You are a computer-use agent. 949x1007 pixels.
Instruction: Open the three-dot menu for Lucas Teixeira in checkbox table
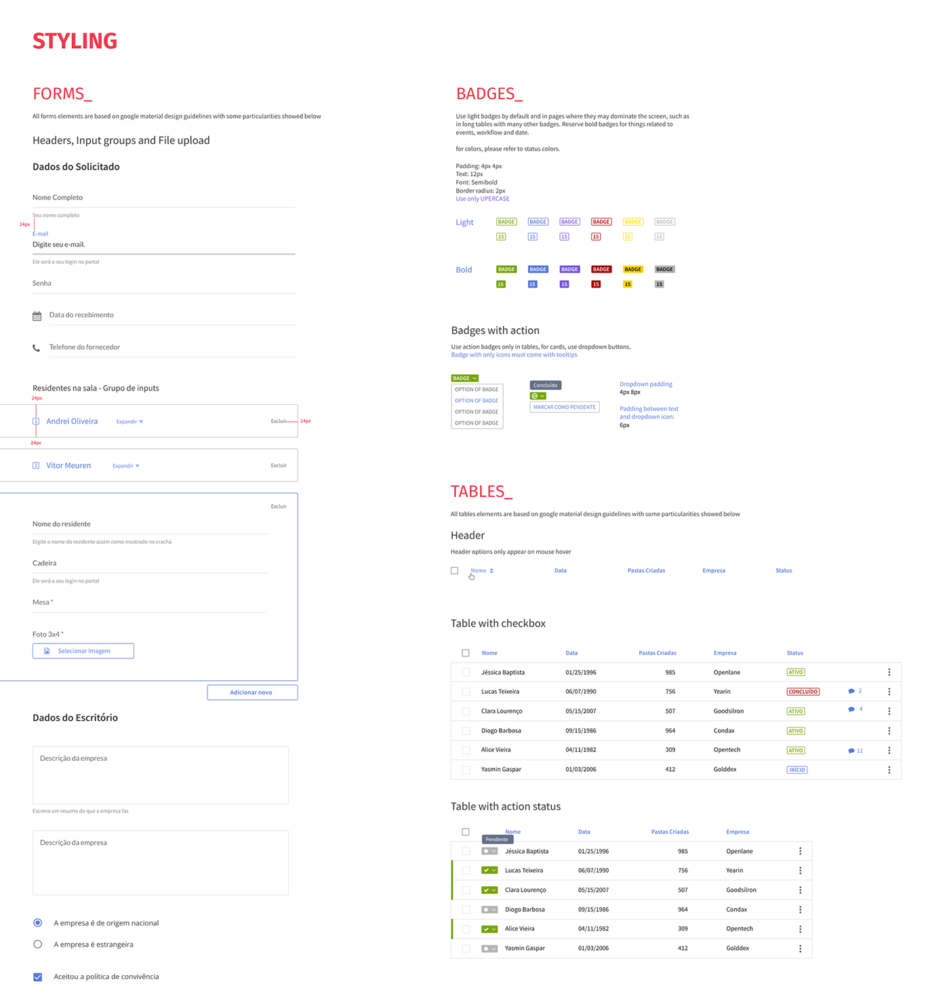[x=889, y=692]
